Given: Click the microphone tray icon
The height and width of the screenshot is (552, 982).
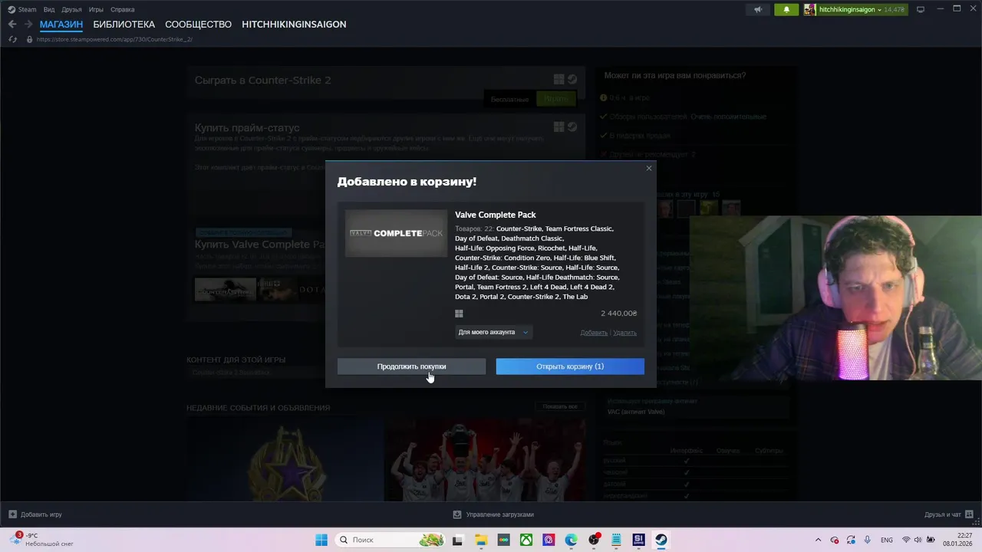Looking at the screenshot, I should click(867, 540).
